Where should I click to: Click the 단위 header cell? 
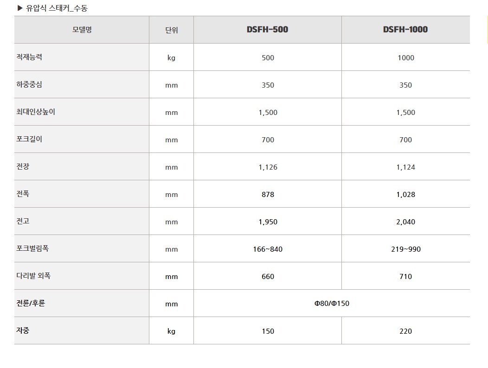[x=172, y=30]
